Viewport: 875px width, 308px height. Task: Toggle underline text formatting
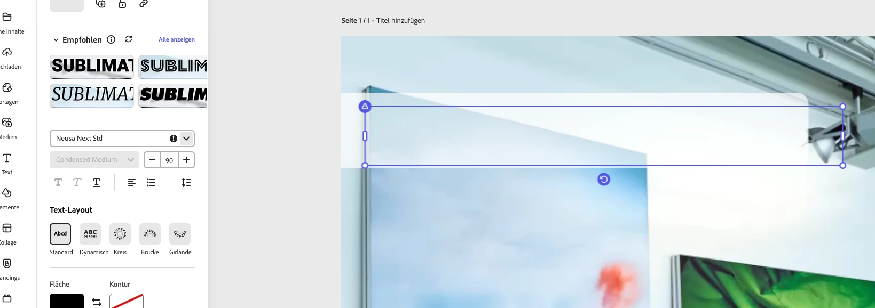(x=97, y=182)
